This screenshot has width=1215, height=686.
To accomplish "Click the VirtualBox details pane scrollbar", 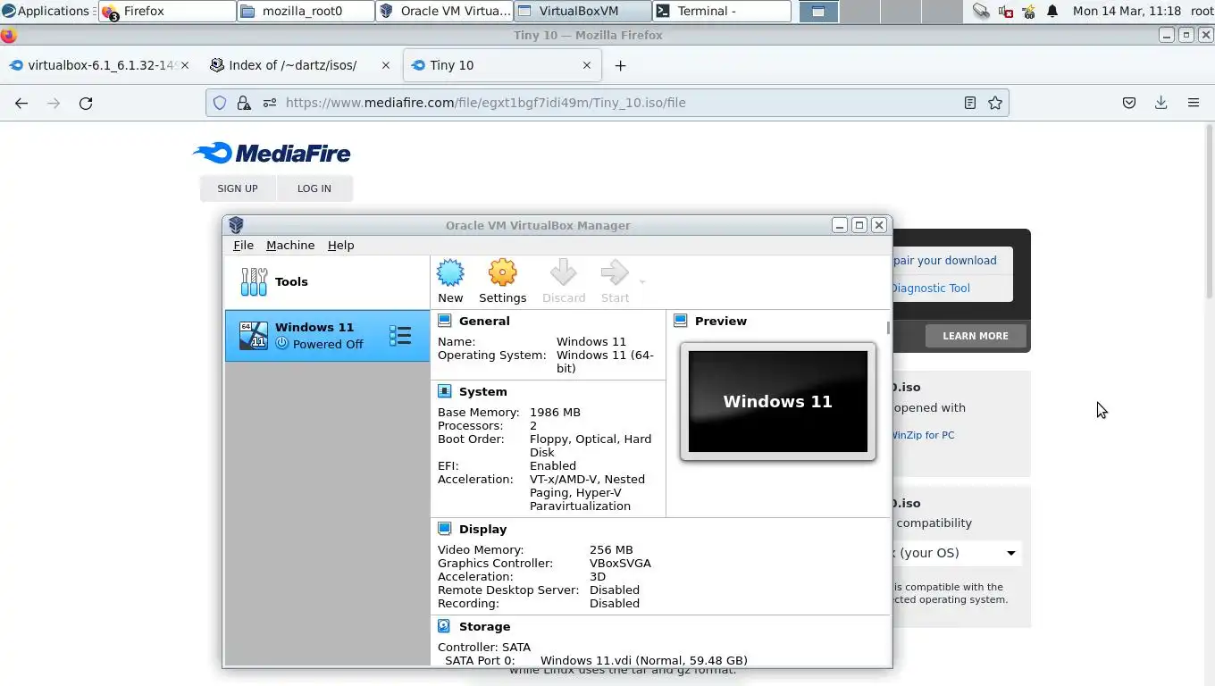I will [x=888, y=328].
